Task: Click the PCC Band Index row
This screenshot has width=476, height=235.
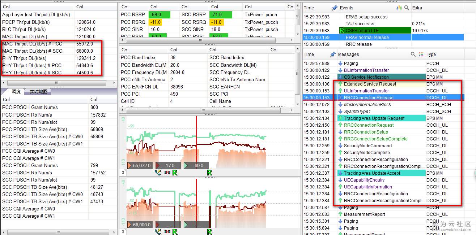Action: pos(210,58)
